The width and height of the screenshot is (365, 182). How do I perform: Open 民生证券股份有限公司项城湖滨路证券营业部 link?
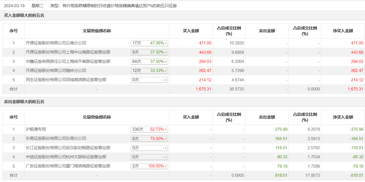(x=66, y=80)
